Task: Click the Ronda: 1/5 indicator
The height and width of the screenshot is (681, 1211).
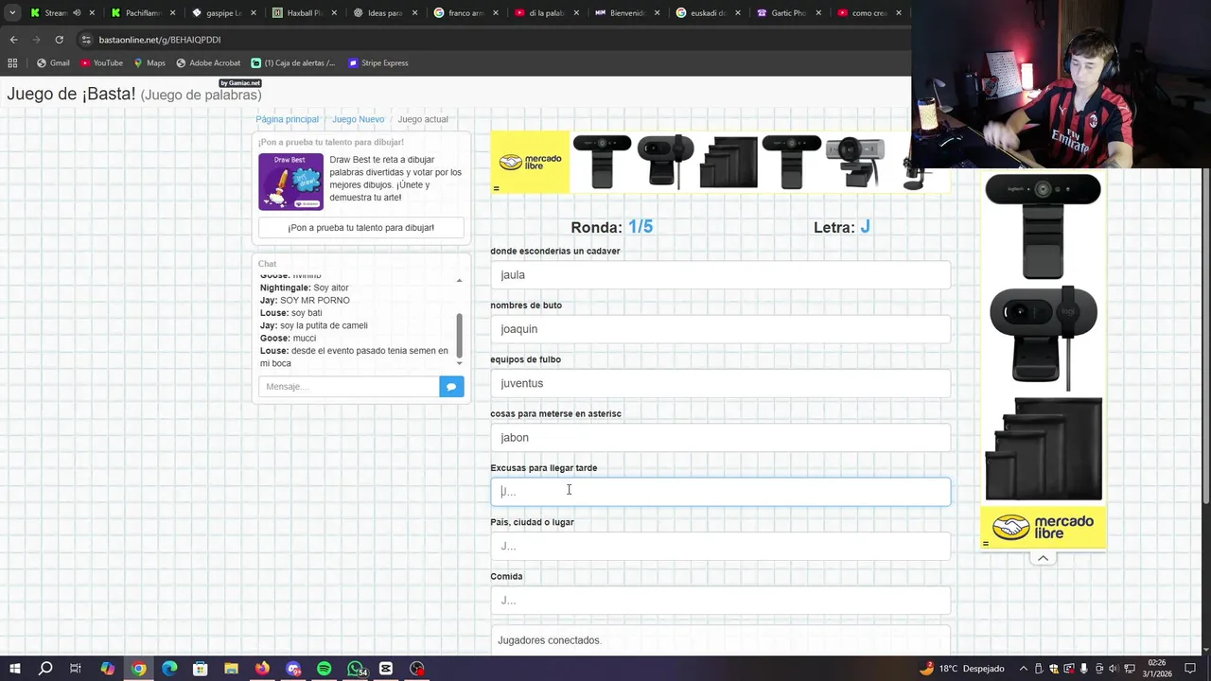Action: click(x=611, y=227)
